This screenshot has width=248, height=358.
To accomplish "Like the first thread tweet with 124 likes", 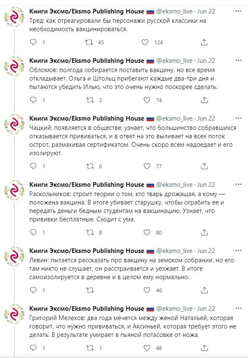I will point(145,42).
